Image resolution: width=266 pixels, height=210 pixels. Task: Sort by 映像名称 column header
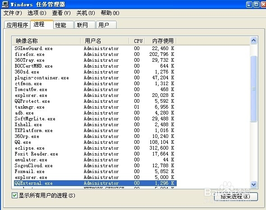pyautogui.click(x=46, y=41)
